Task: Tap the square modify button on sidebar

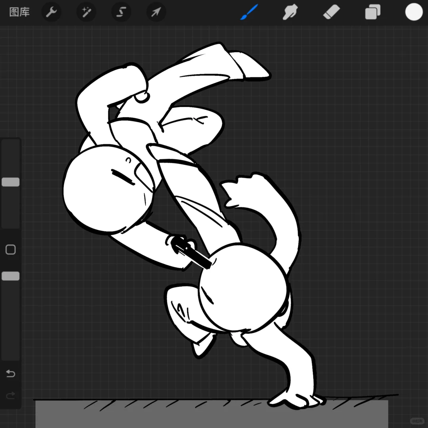Action: (11, 250)
